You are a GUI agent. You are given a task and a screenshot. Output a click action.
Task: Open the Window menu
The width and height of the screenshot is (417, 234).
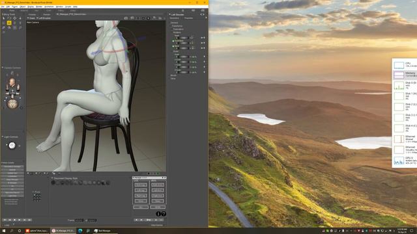coord(59,6)
